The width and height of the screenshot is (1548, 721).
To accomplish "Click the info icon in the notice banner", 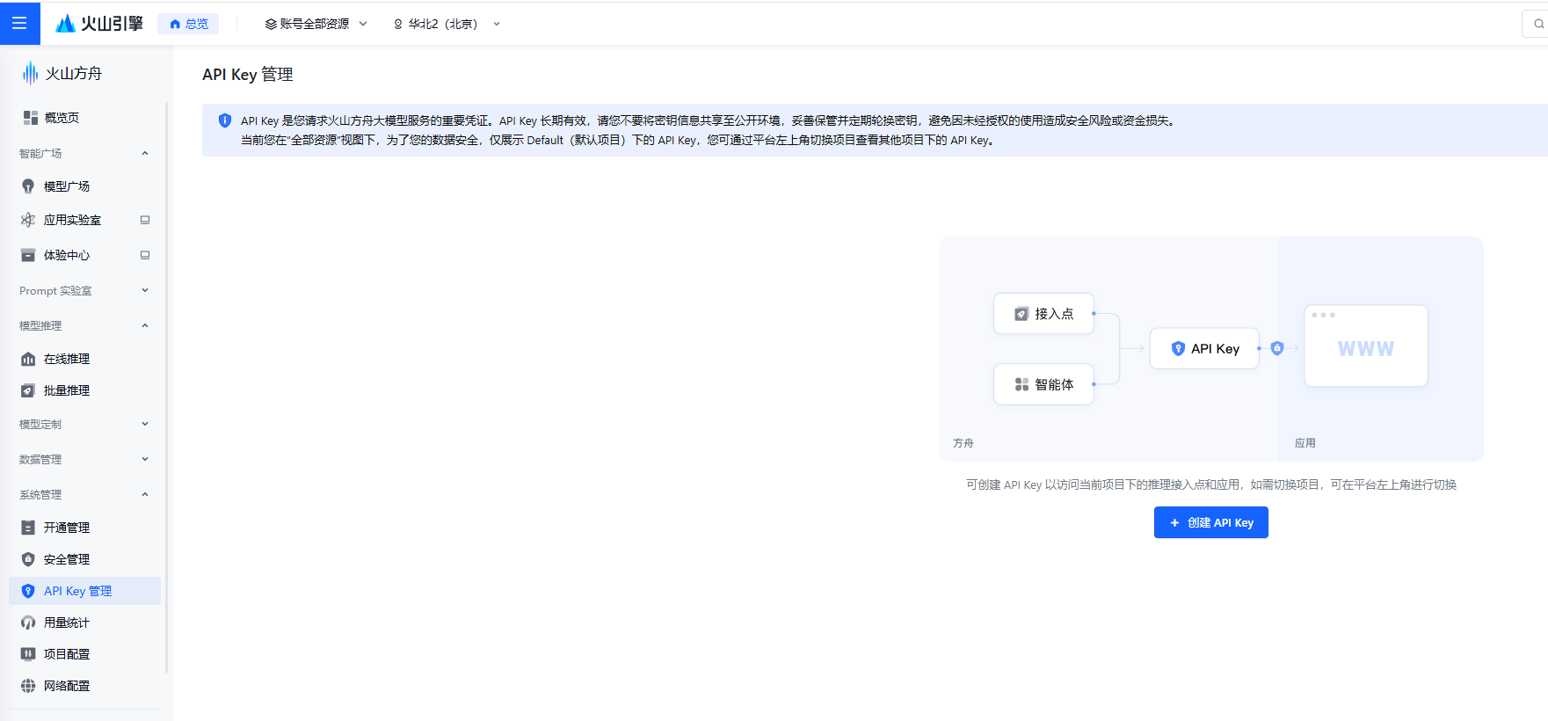I will [225, 120].
